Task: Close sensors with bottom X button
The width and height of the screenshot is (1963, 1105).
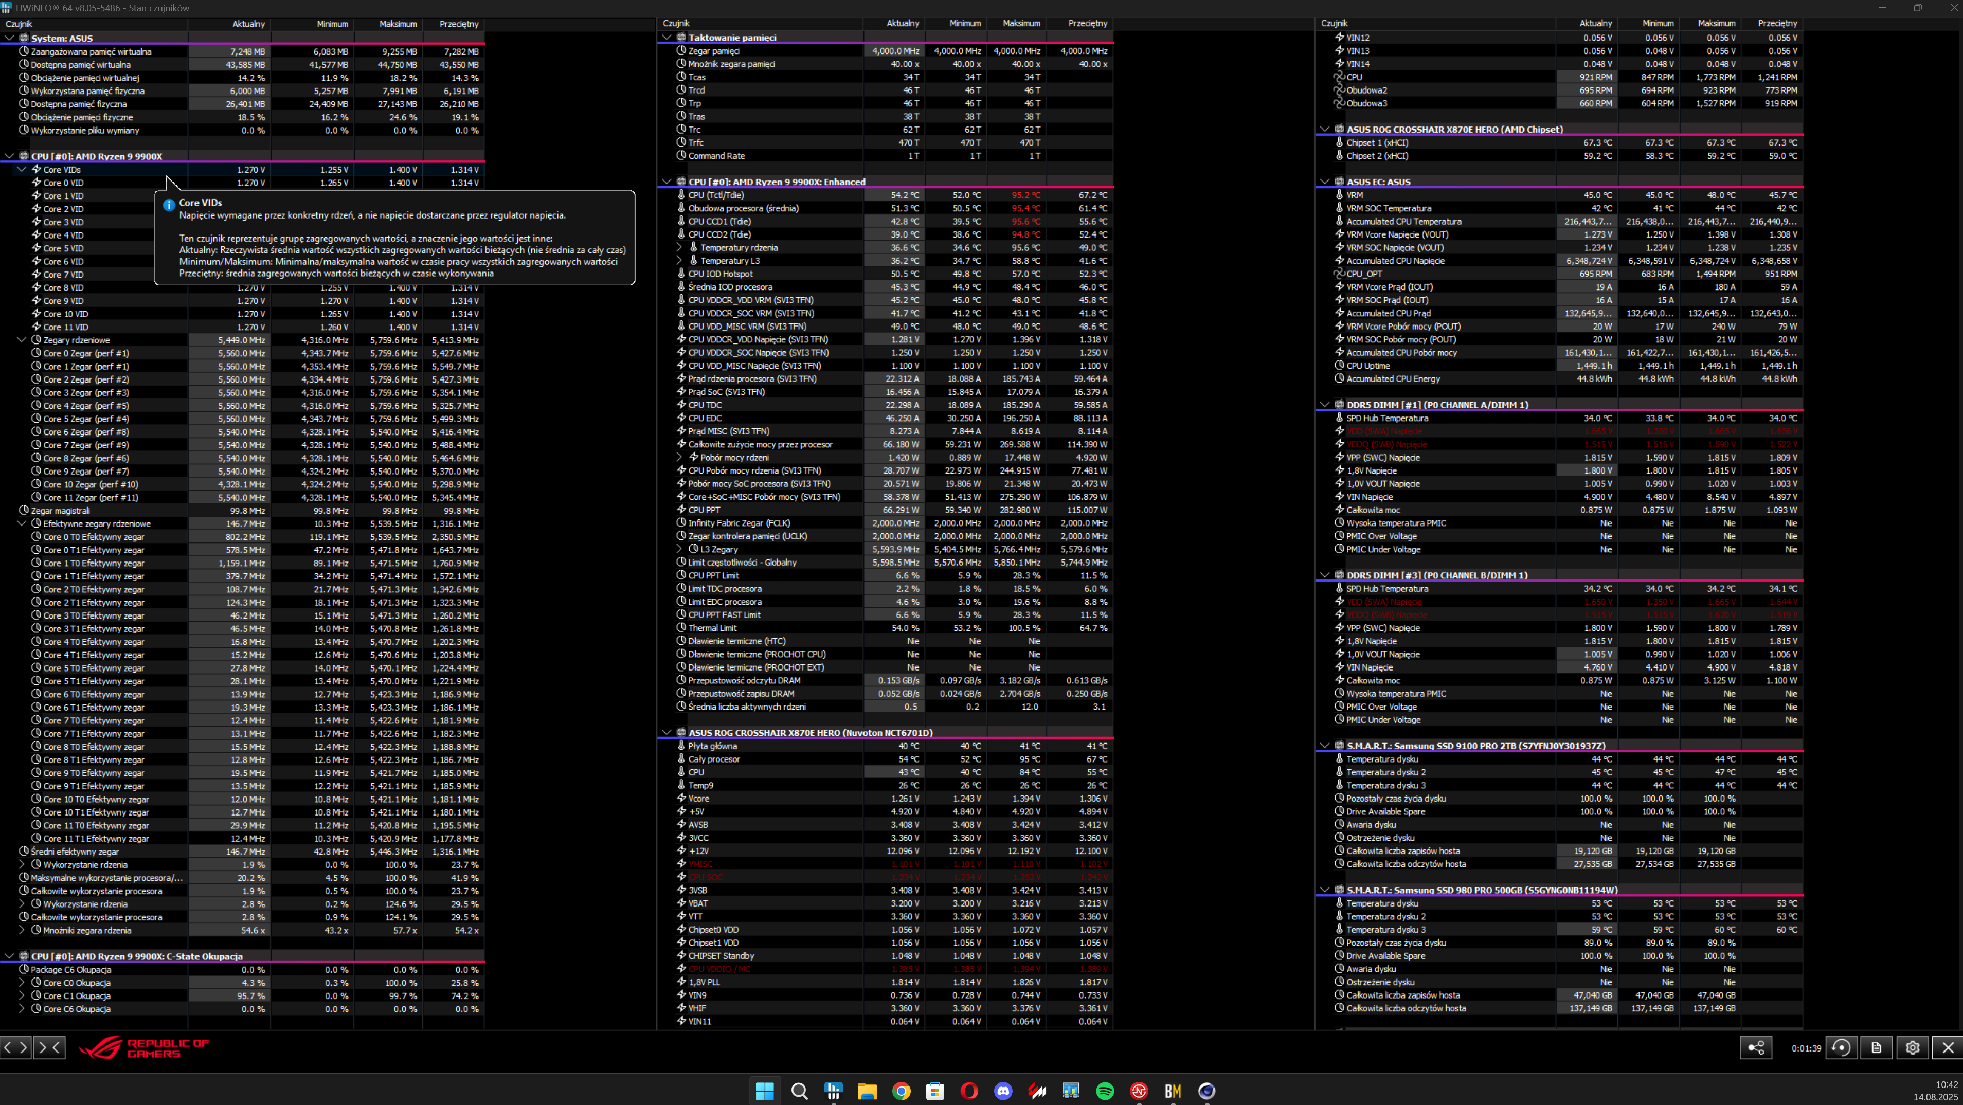Action: (x=1948, y=1048)
